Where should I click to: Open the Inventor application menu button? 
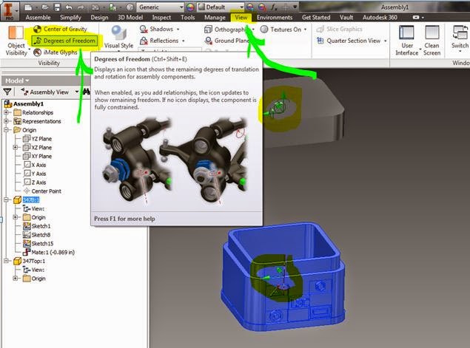9,10
